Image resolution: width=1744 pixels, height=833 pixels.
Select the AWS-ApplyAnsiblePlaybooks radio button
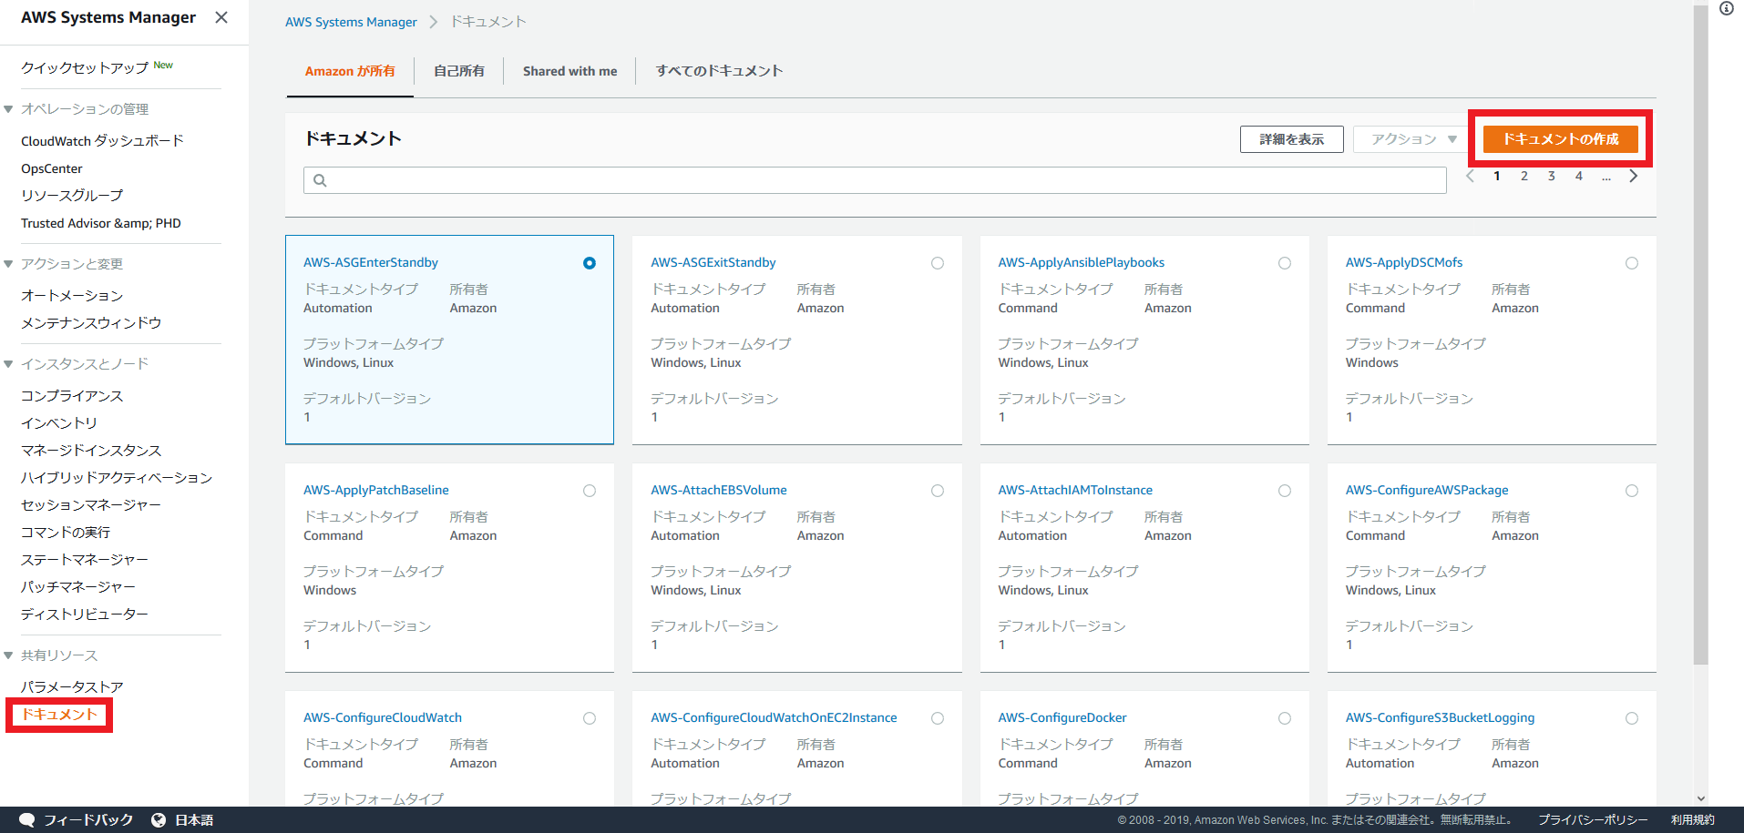[x=1285, y=263]
